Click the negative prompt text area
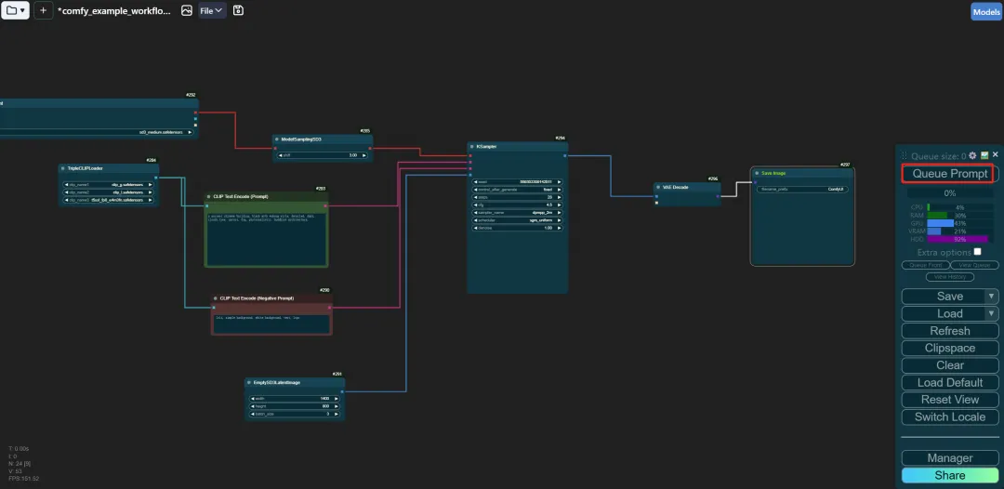 (271, 324)
